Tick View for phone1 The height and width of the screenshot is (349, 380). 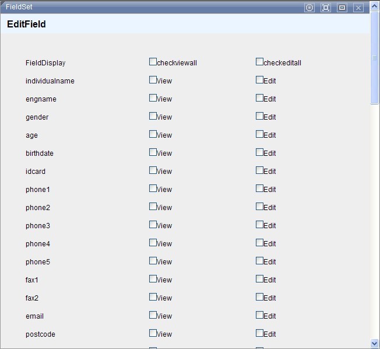pyautogui.click(x=153, y=189)
